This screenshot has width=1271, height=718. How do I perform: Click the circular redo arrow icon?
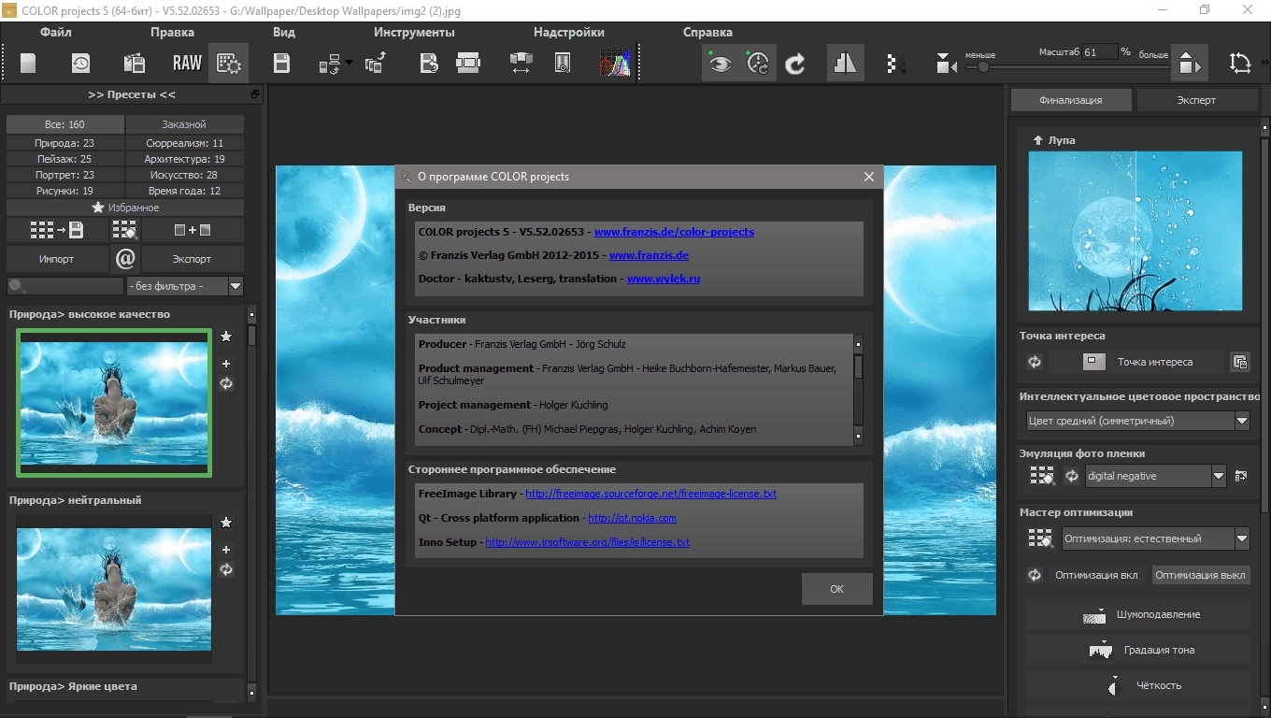point(795,63)
